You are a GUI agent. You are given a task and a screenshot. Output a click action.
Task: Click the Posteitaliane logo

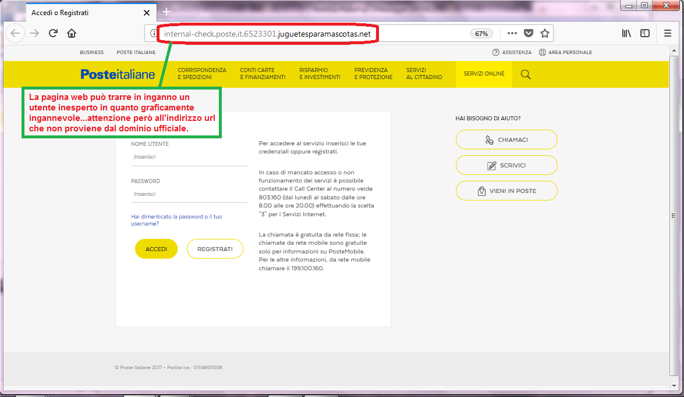click(118, 74)
